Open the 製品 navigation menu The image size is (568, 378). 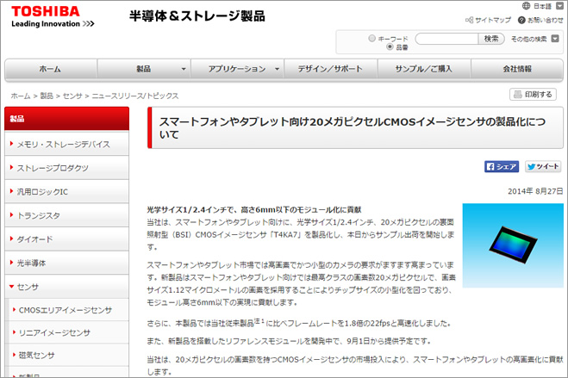tap(144, 69)
